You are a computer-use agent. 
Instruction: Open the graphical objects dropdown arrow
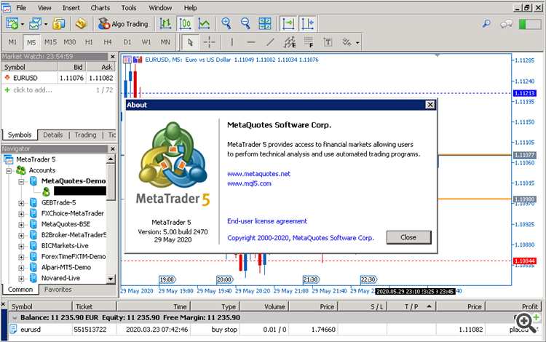point(357,43)
